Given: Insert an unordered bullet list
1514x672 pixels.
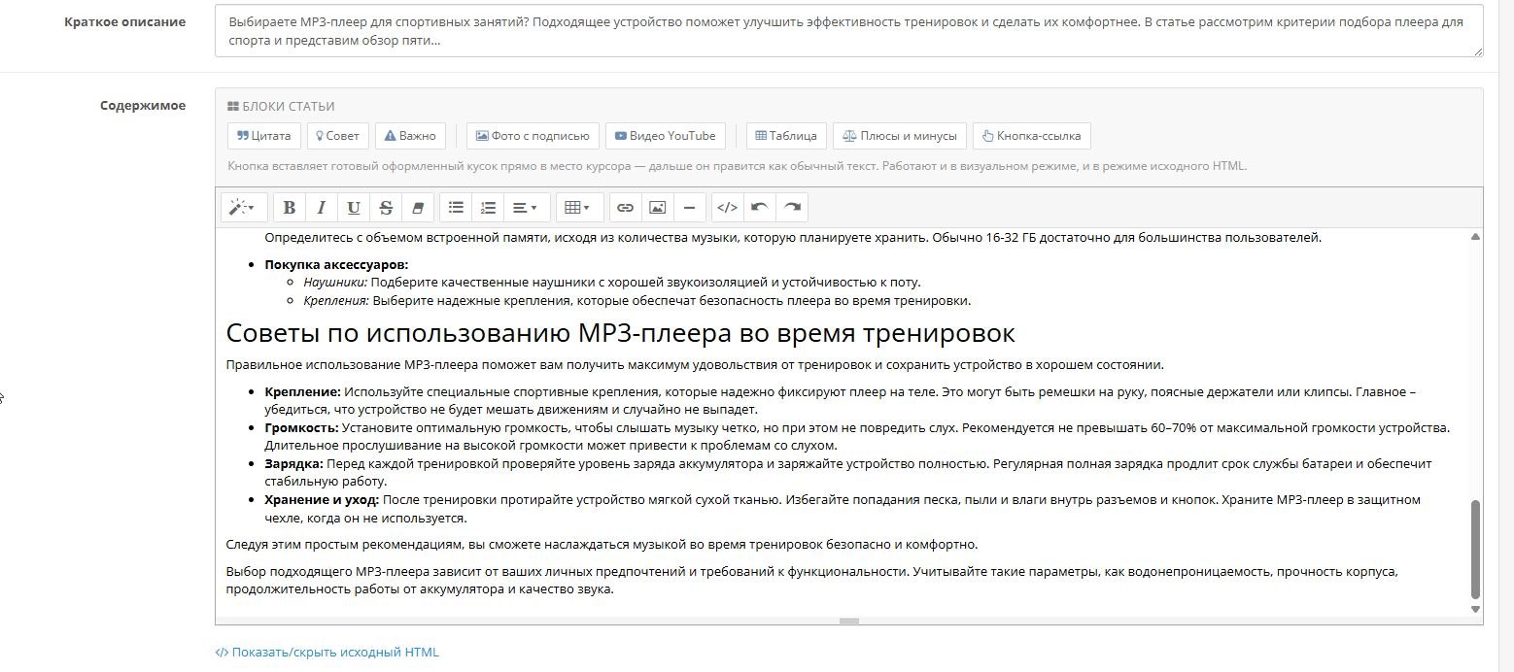Looking at the screenshot, I should coord(456,208).
